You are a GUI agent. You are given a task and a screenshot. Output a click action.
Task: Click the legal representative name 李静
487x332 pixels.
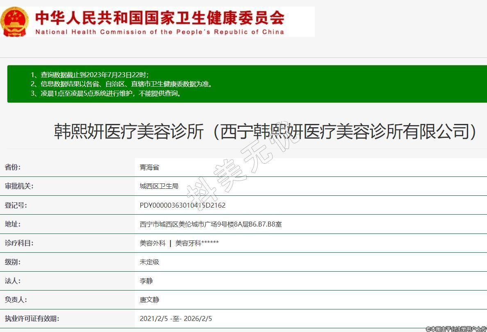pyautogui.click(x=146, y=281)
